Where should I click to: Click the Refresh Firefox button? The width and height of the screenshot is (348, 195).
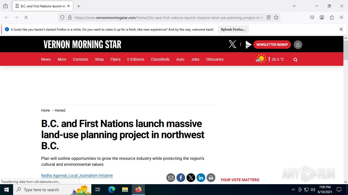tap(233, 29)
